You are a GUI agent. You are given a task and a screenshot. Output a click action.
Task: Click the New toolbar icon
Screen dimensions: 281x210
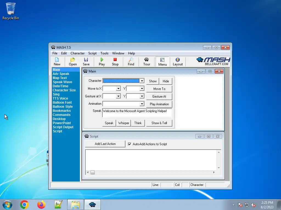[x=57, y=62]
